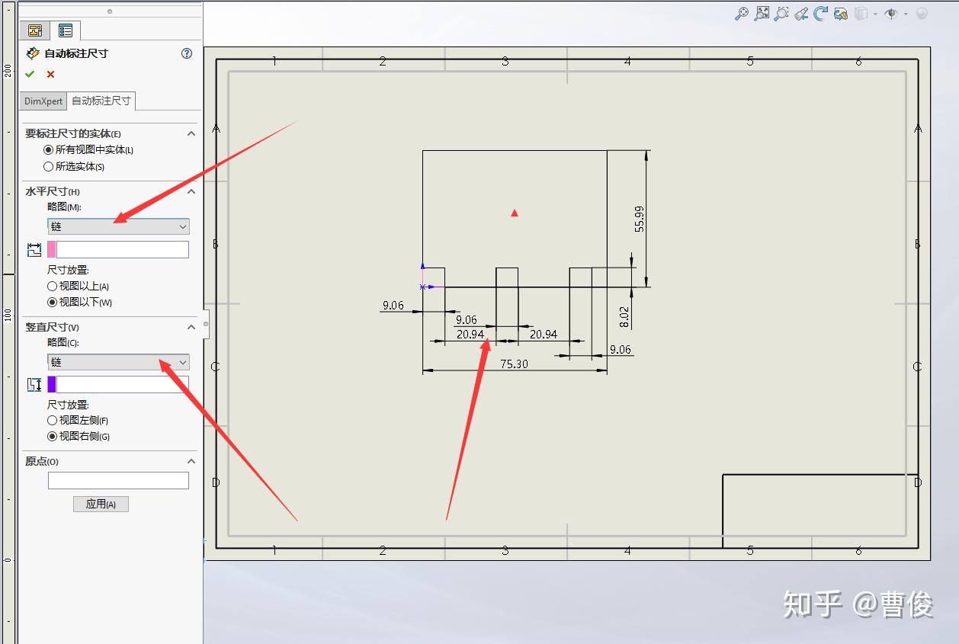The height and width of the screenshot is (644, 959).
Task: Click the Pan tool magnifier icon
Action: [741, 13]
